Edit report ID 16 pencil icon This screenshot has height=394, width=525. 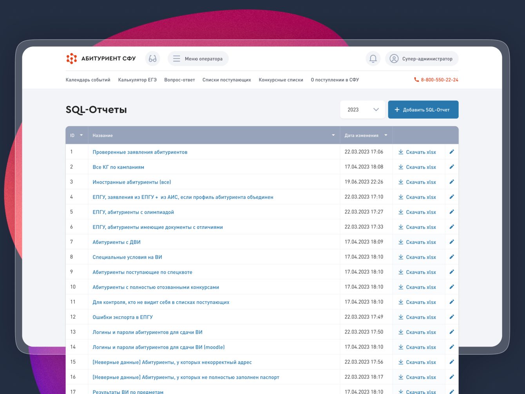(452, 377)
